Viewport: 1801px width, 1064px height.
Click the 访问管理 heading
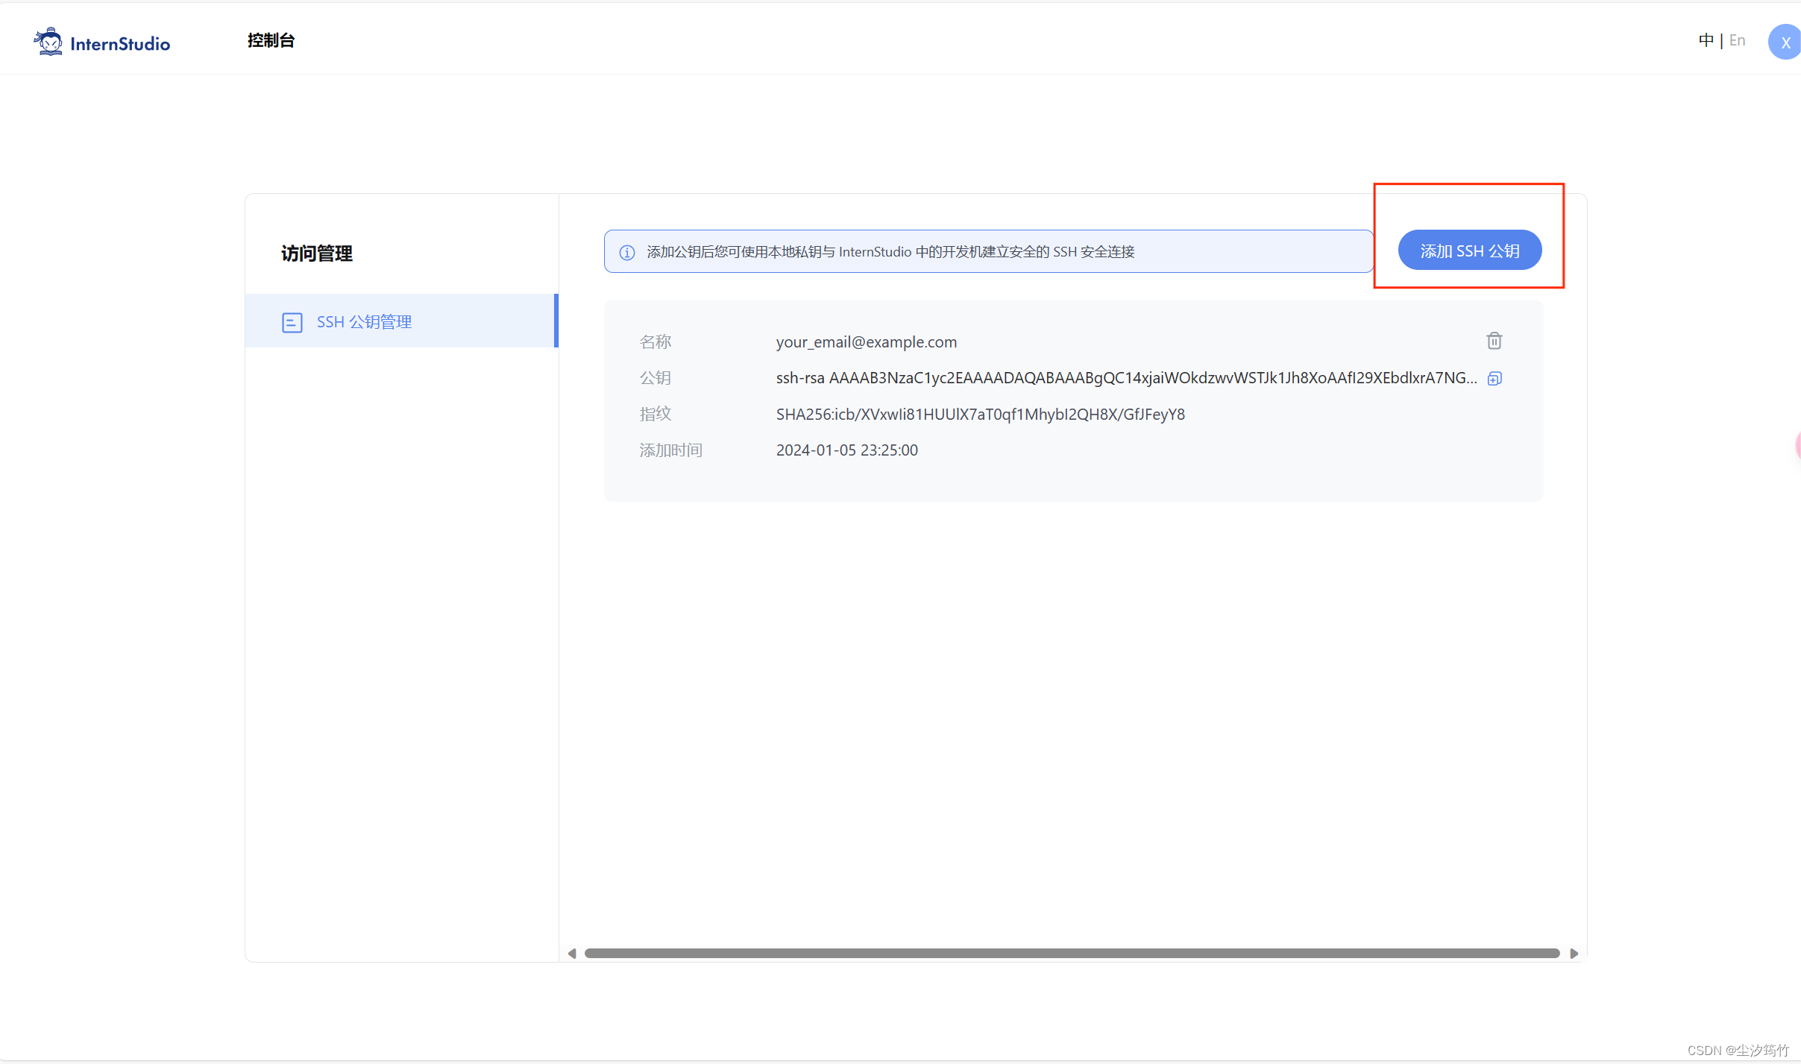click(317, 254)
